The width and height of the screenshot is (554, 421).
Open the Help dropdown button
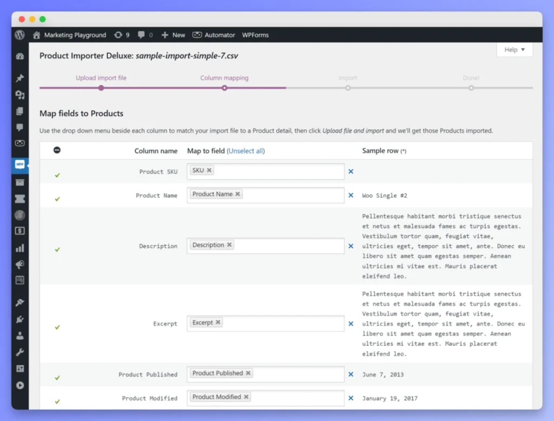[513, 49]
